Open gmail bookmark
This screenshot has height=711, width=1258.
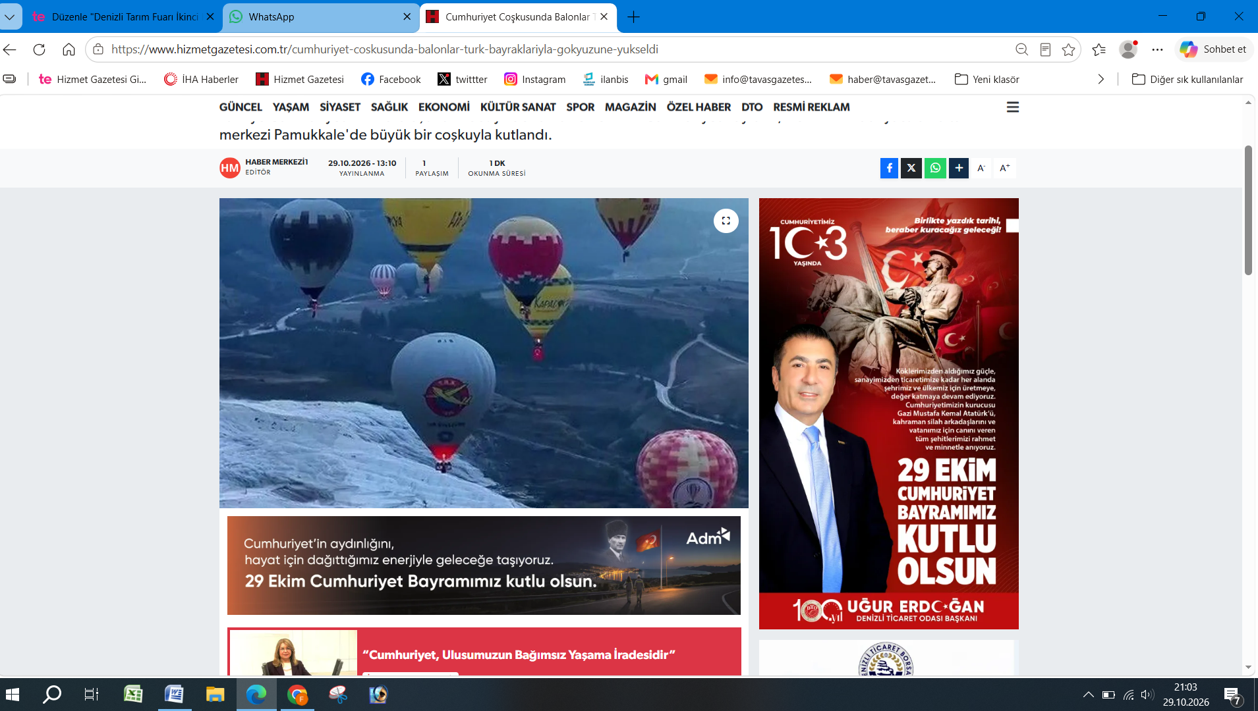[x=666, y=79]
